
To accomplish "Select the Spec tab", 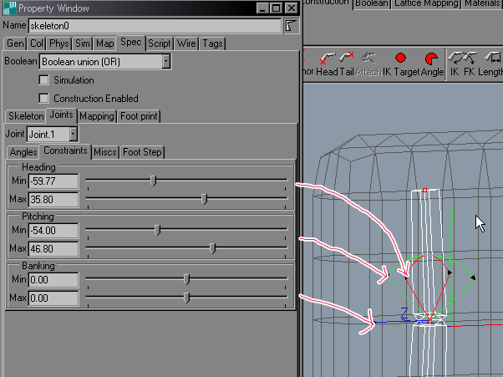I will tap(131, 43).
